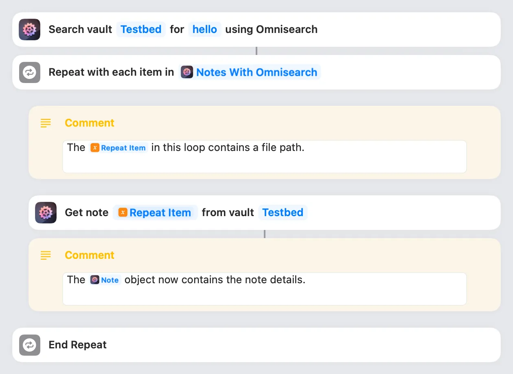Open the Notes With Omnisearch variable picker

pyautogui.click(x=256, y=72)
